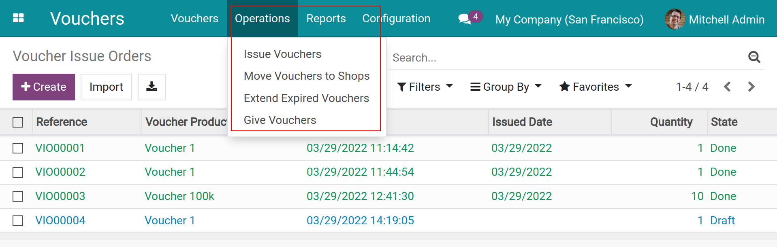Click the Draft state cell
777x247 pixels.
[722, 221]
